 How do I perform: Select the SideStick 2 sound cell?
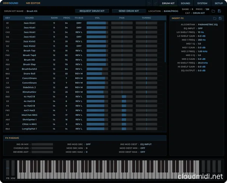[30, 87]
